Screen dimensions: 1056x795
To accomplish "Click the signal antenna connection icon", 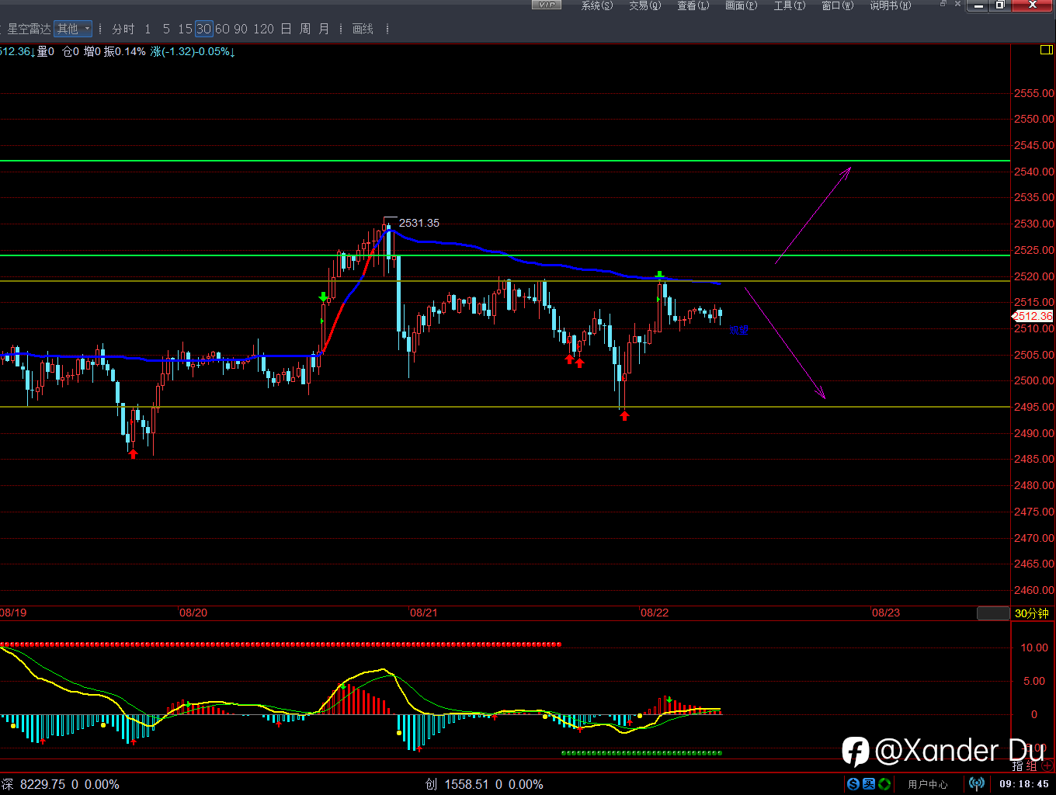I will (x=977, y=784).
